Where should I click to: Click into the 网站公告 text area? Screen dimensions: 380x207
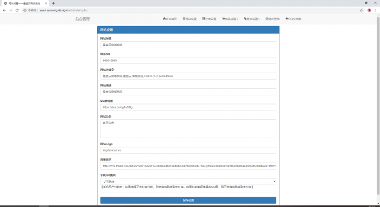coord(188,128)
